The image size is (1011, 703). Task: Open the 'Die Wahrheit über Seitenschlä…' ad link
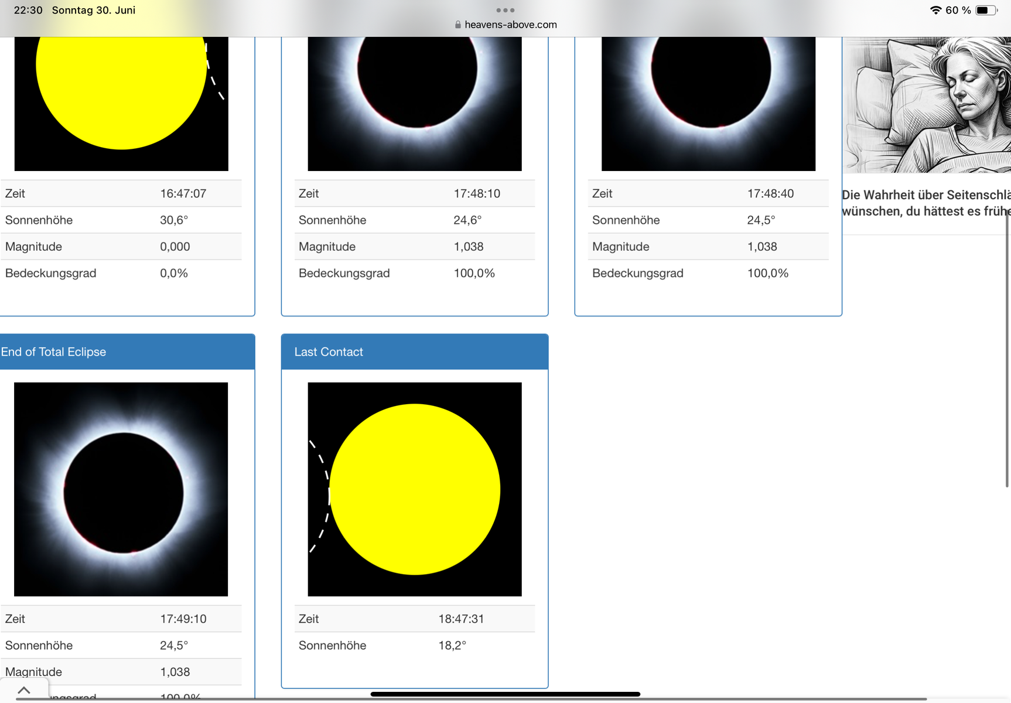925,203
